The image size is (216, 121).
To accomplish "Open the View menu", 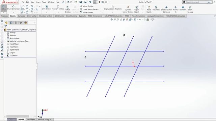I will click(32, 2).
